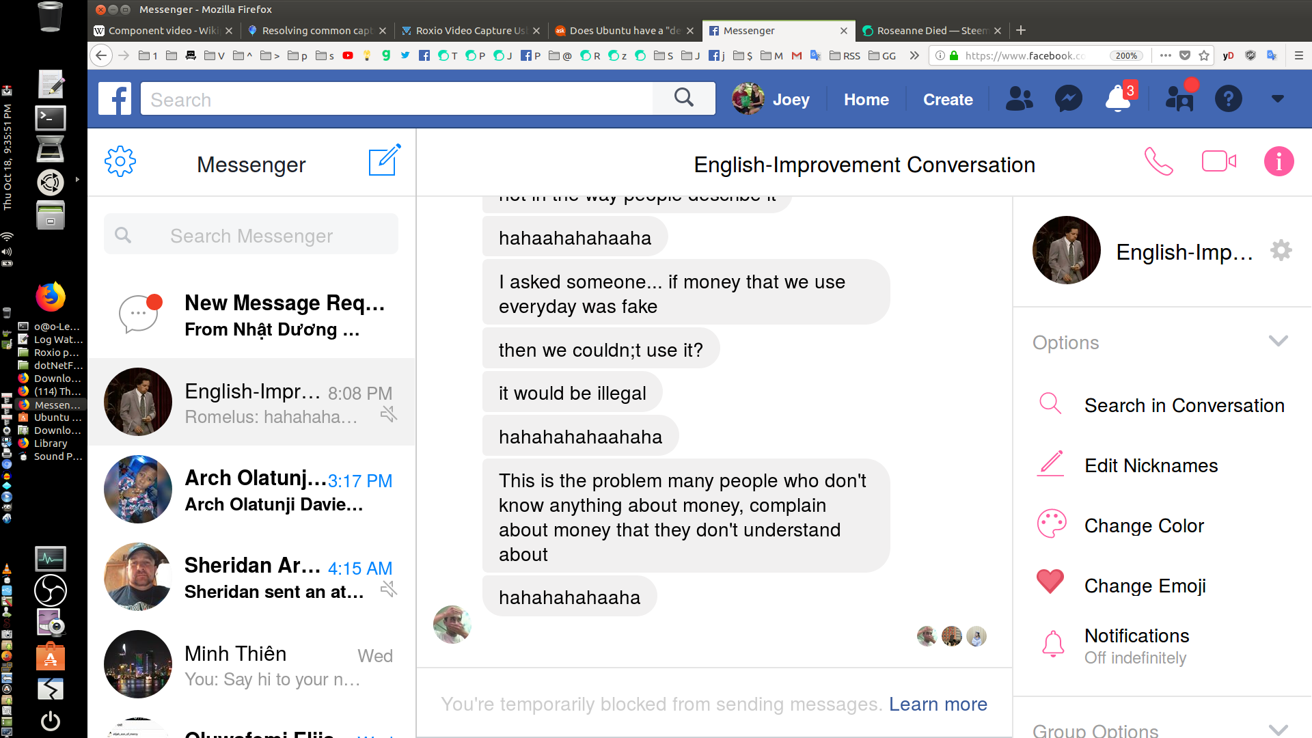Open Messenger settings gear icon
The image size is (1312, 738).
coord(120,162)
